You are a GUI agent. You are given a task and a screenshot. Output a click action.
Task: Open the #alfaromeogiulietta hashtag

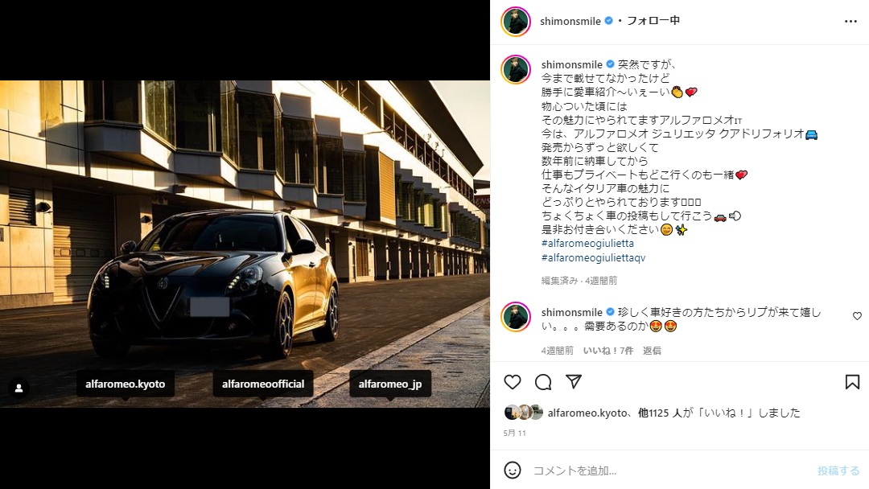point(587,243)
